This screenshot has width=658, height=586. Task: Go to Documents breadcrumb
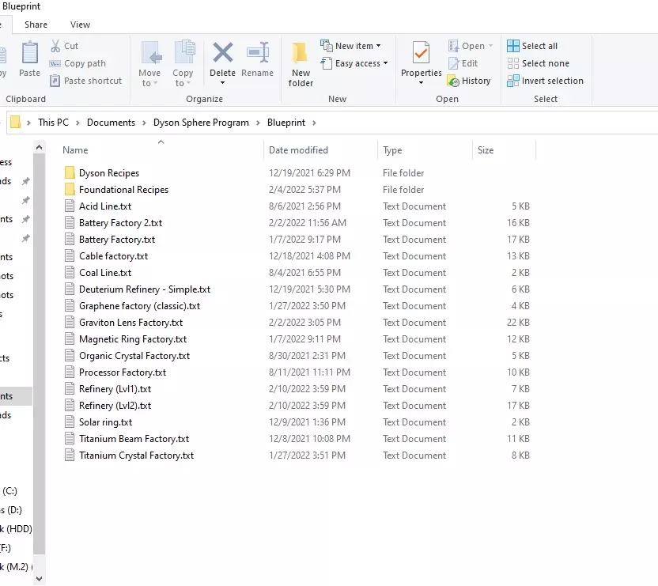click(x=111, y=122)
